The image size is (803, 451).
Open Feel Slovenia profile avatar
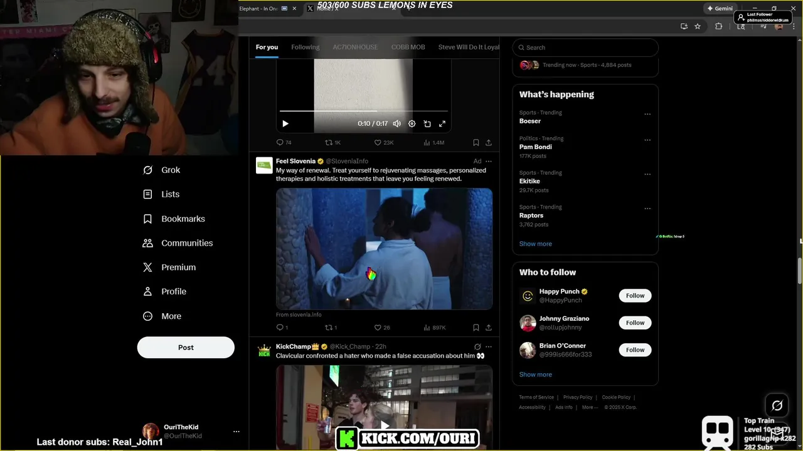(264, 165)
